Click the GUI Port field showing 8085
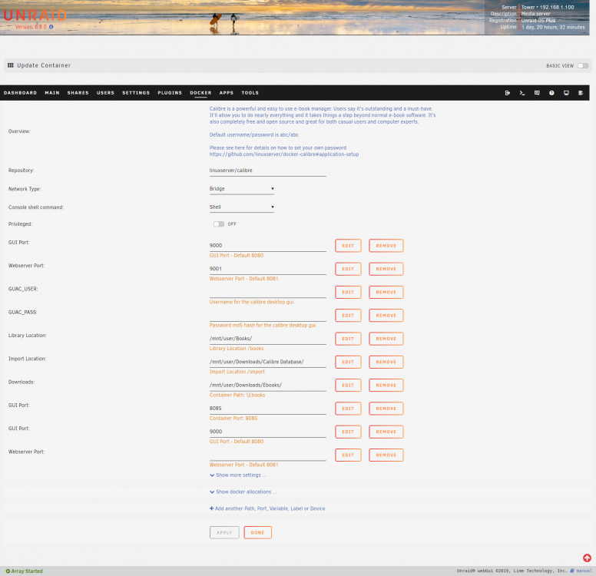 [267, 409]
